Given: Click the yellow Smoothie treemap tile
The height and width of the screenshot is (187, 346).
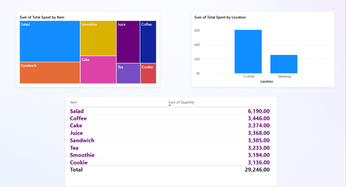Looking at the screenshot, I should click(x=98, y=39).
